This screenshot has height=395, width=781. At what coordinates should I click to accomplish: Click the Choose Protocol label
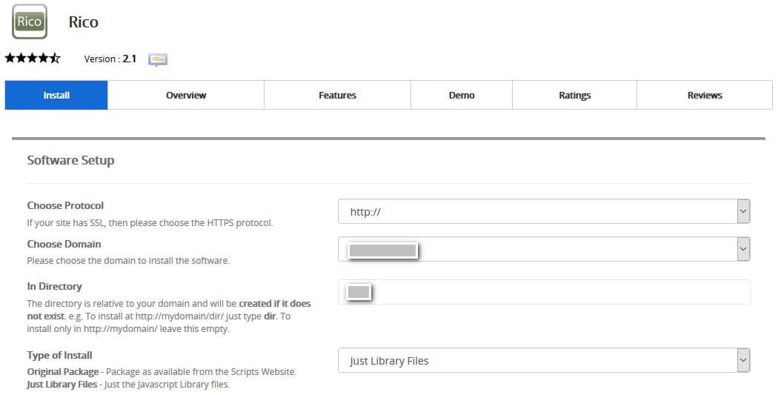click(x=65, y=206)
